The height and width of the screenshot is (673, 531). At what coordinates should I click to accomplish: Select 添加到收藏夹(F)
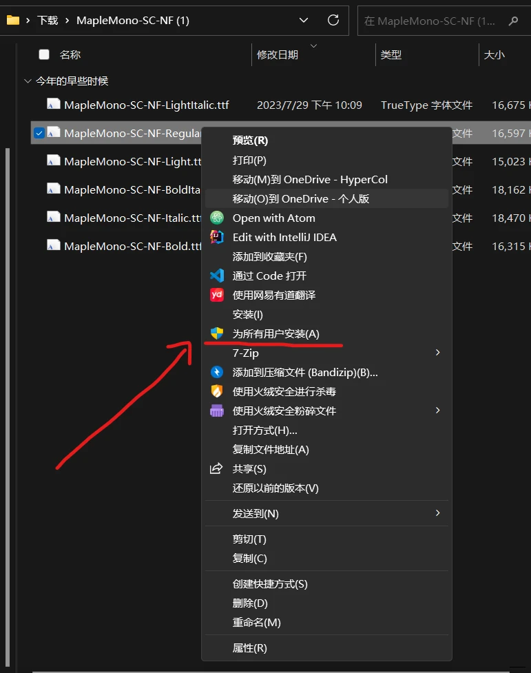click(326, 257)
